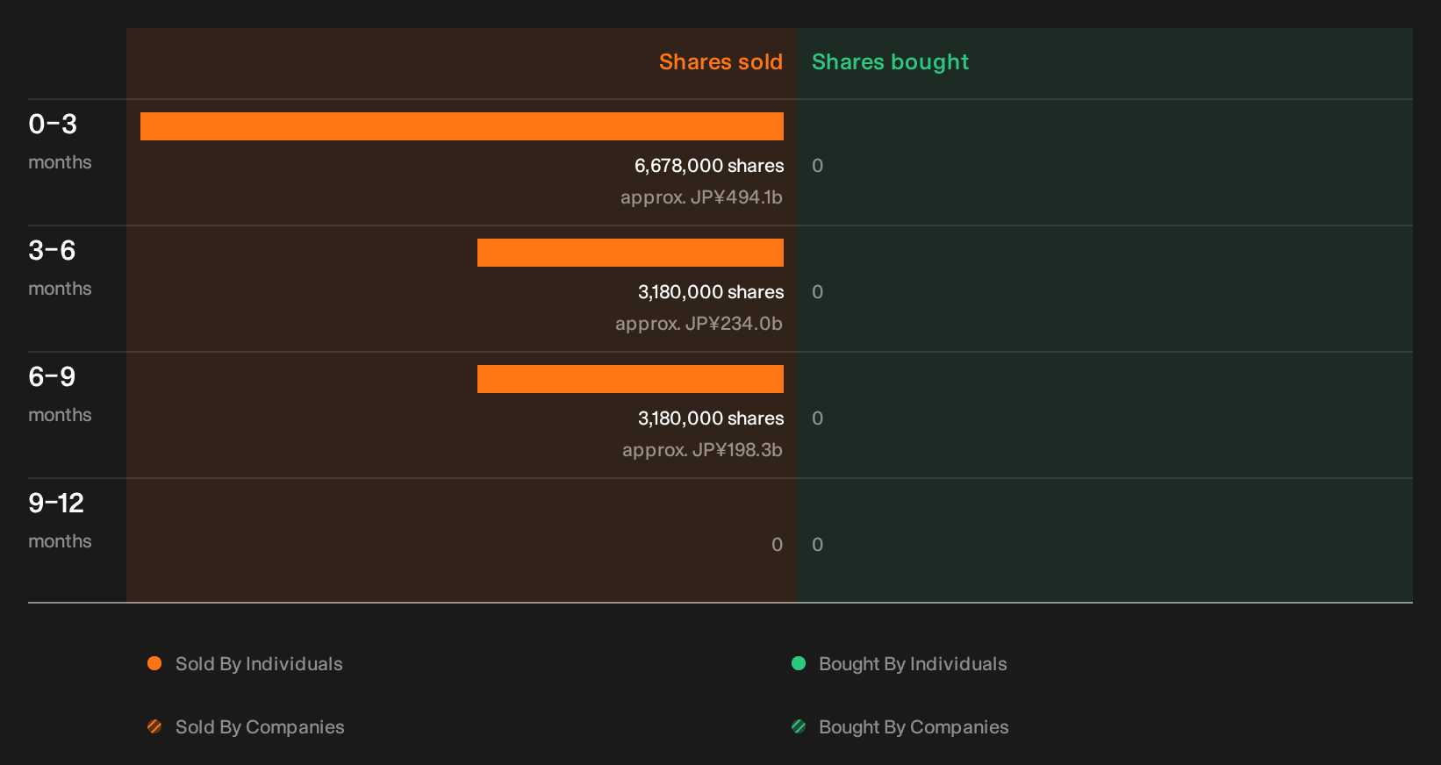Viewport: 1441px width, 765px height.
Task: Click shares bought 0 in 6-9 months row
Action: click(818, 418)
